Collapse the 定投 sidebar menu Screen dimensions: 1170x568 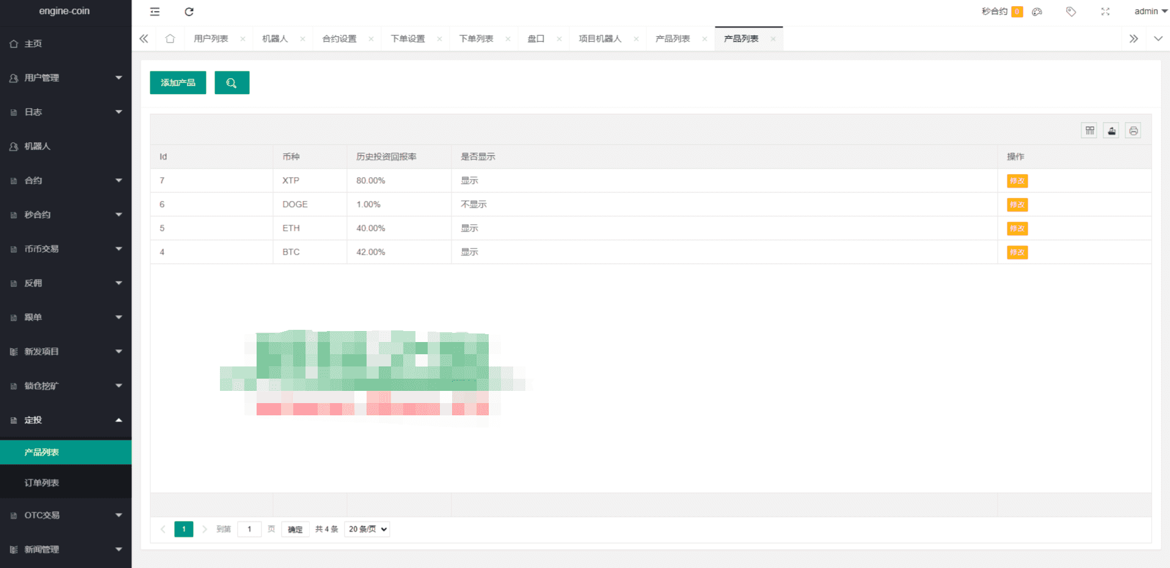65,420
